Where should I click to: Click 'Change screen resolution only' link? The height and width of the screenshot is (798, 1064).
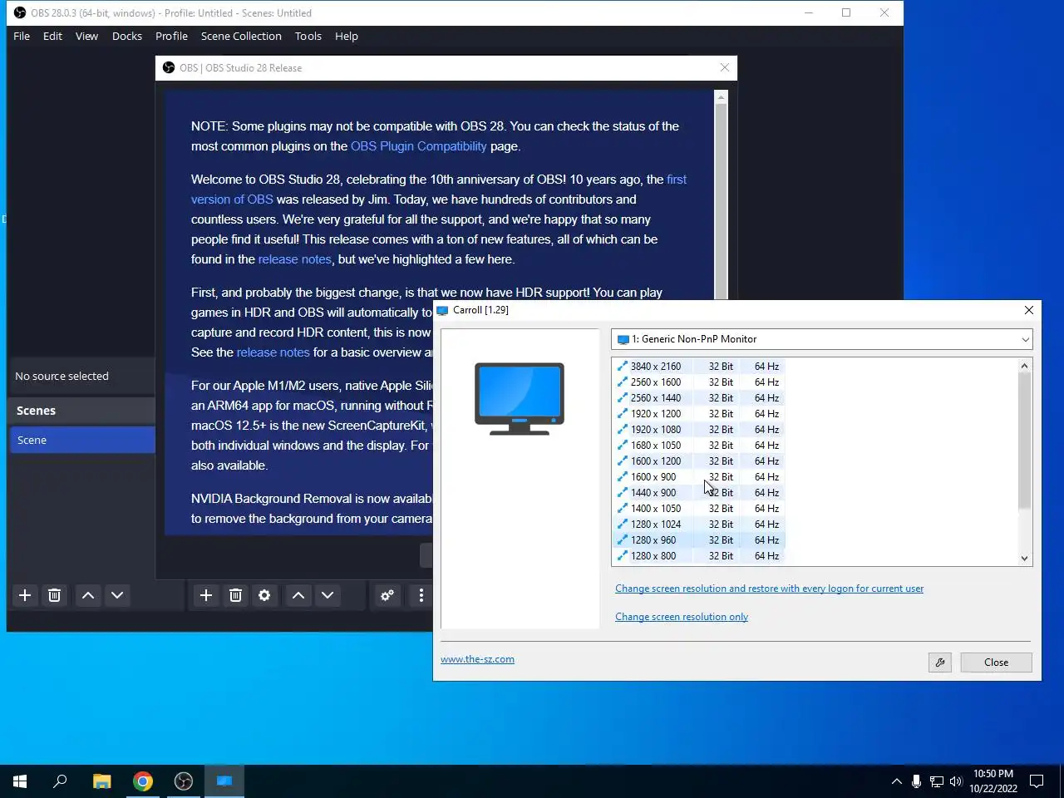682,617
